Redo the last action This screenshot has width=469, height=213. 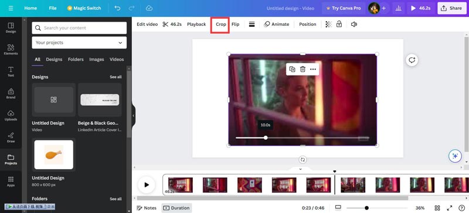coord(131,8)
